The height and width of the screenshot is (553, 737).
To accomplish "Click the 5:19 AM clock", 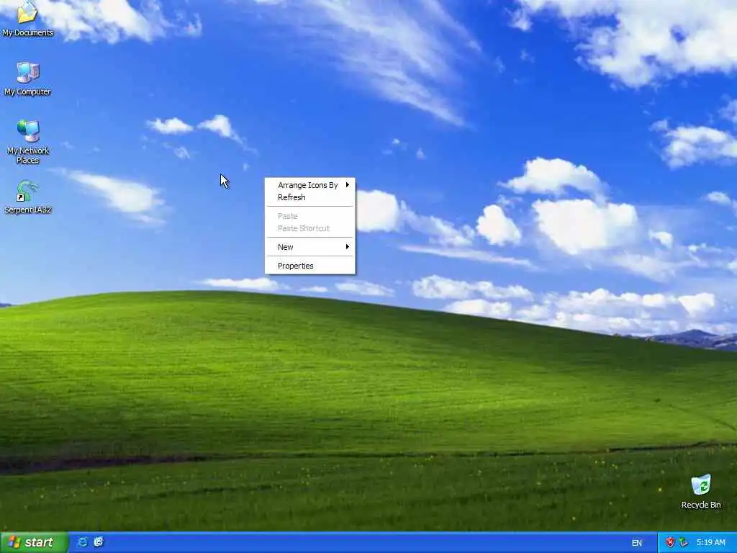I will (x=710, y=543).
